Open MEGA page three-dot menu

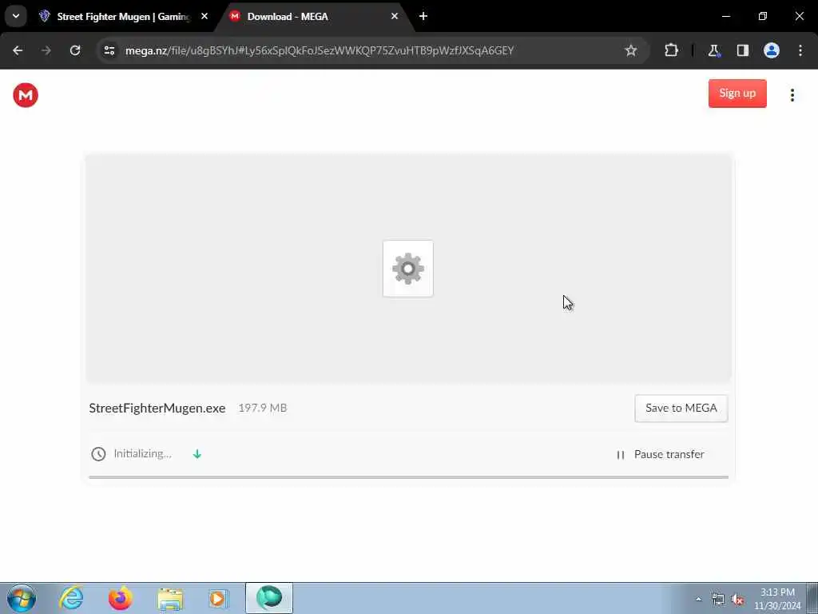792,95
